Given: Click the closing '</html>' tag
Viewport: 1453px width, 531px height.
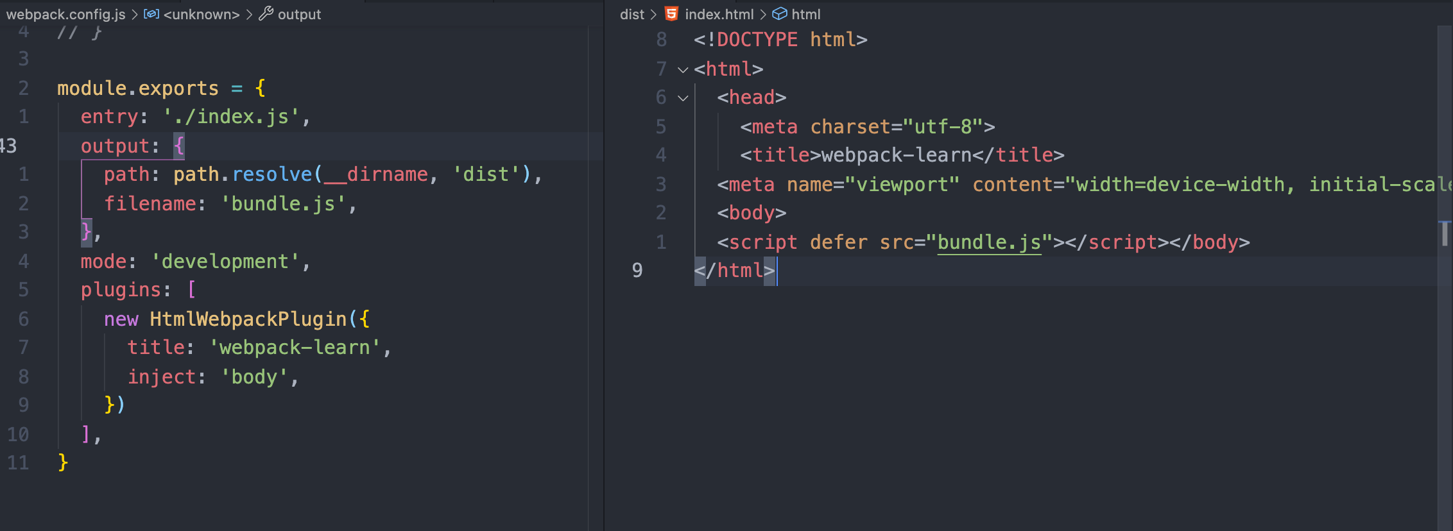Looking at the screenshot, I should [734, 271].
